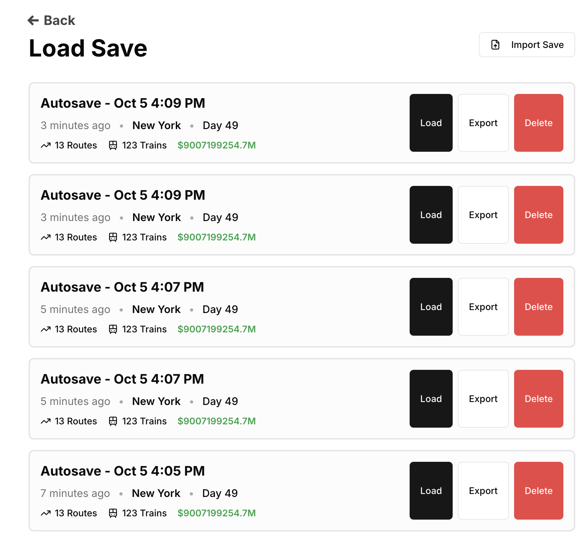Load the second 4:09 PM autosave

(431, 215)
